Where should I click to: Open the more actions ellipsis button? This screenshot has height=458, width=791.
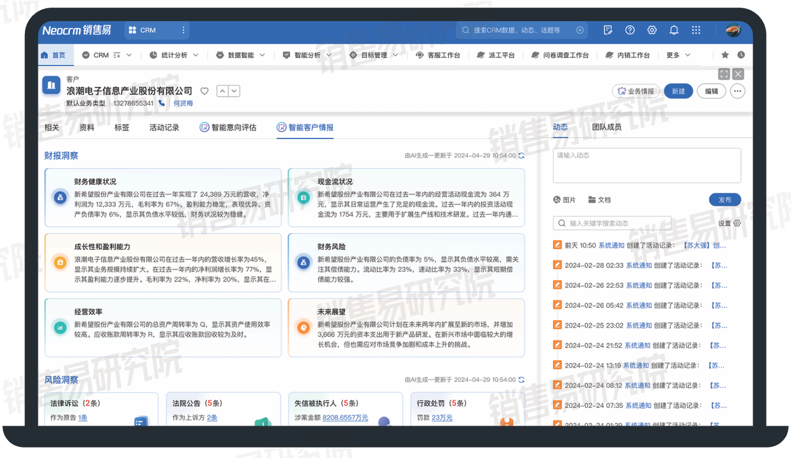[738, 91]
